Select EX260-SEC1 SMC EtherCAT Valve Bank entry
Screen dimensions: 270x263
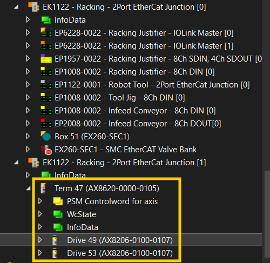(x=125, y=150)
